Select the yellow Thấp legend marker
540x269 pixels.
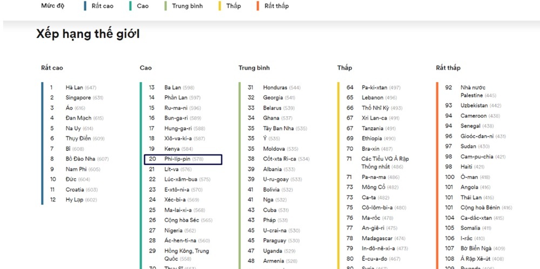coord(220,6)
